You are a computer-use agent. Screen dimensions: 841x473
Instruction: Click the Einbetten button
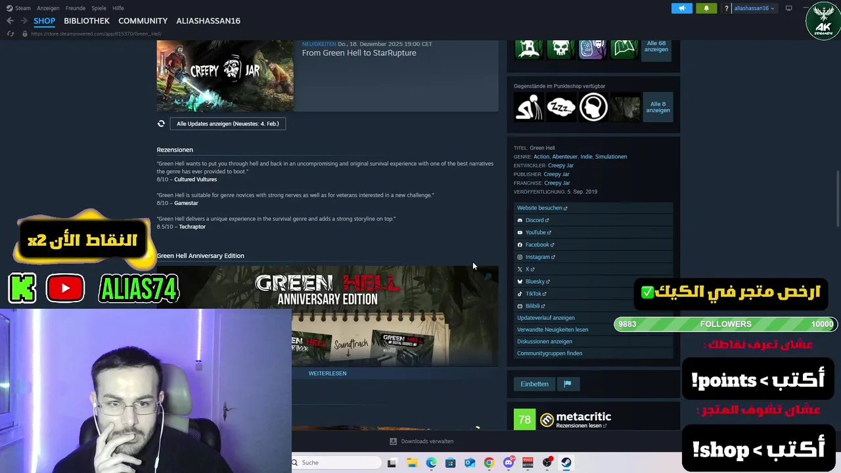coord(534,384)
